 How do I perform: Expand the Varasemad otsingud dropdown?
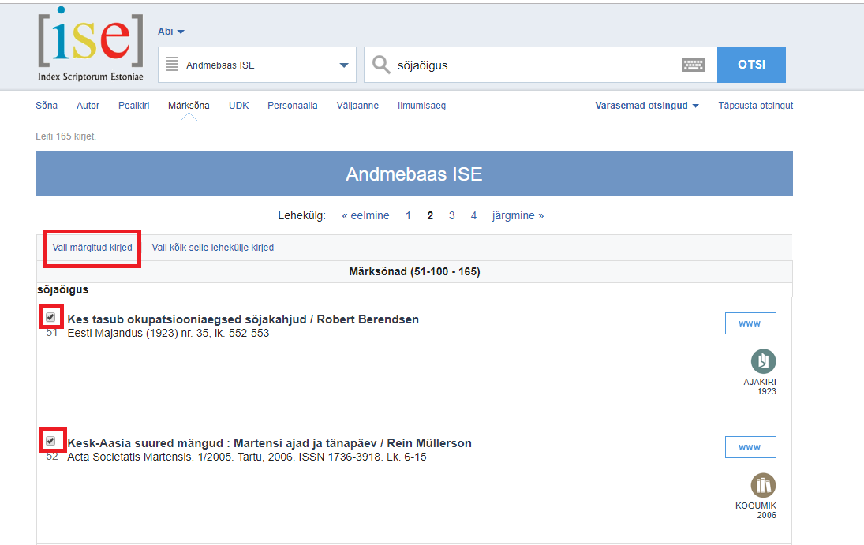[647, 105]
